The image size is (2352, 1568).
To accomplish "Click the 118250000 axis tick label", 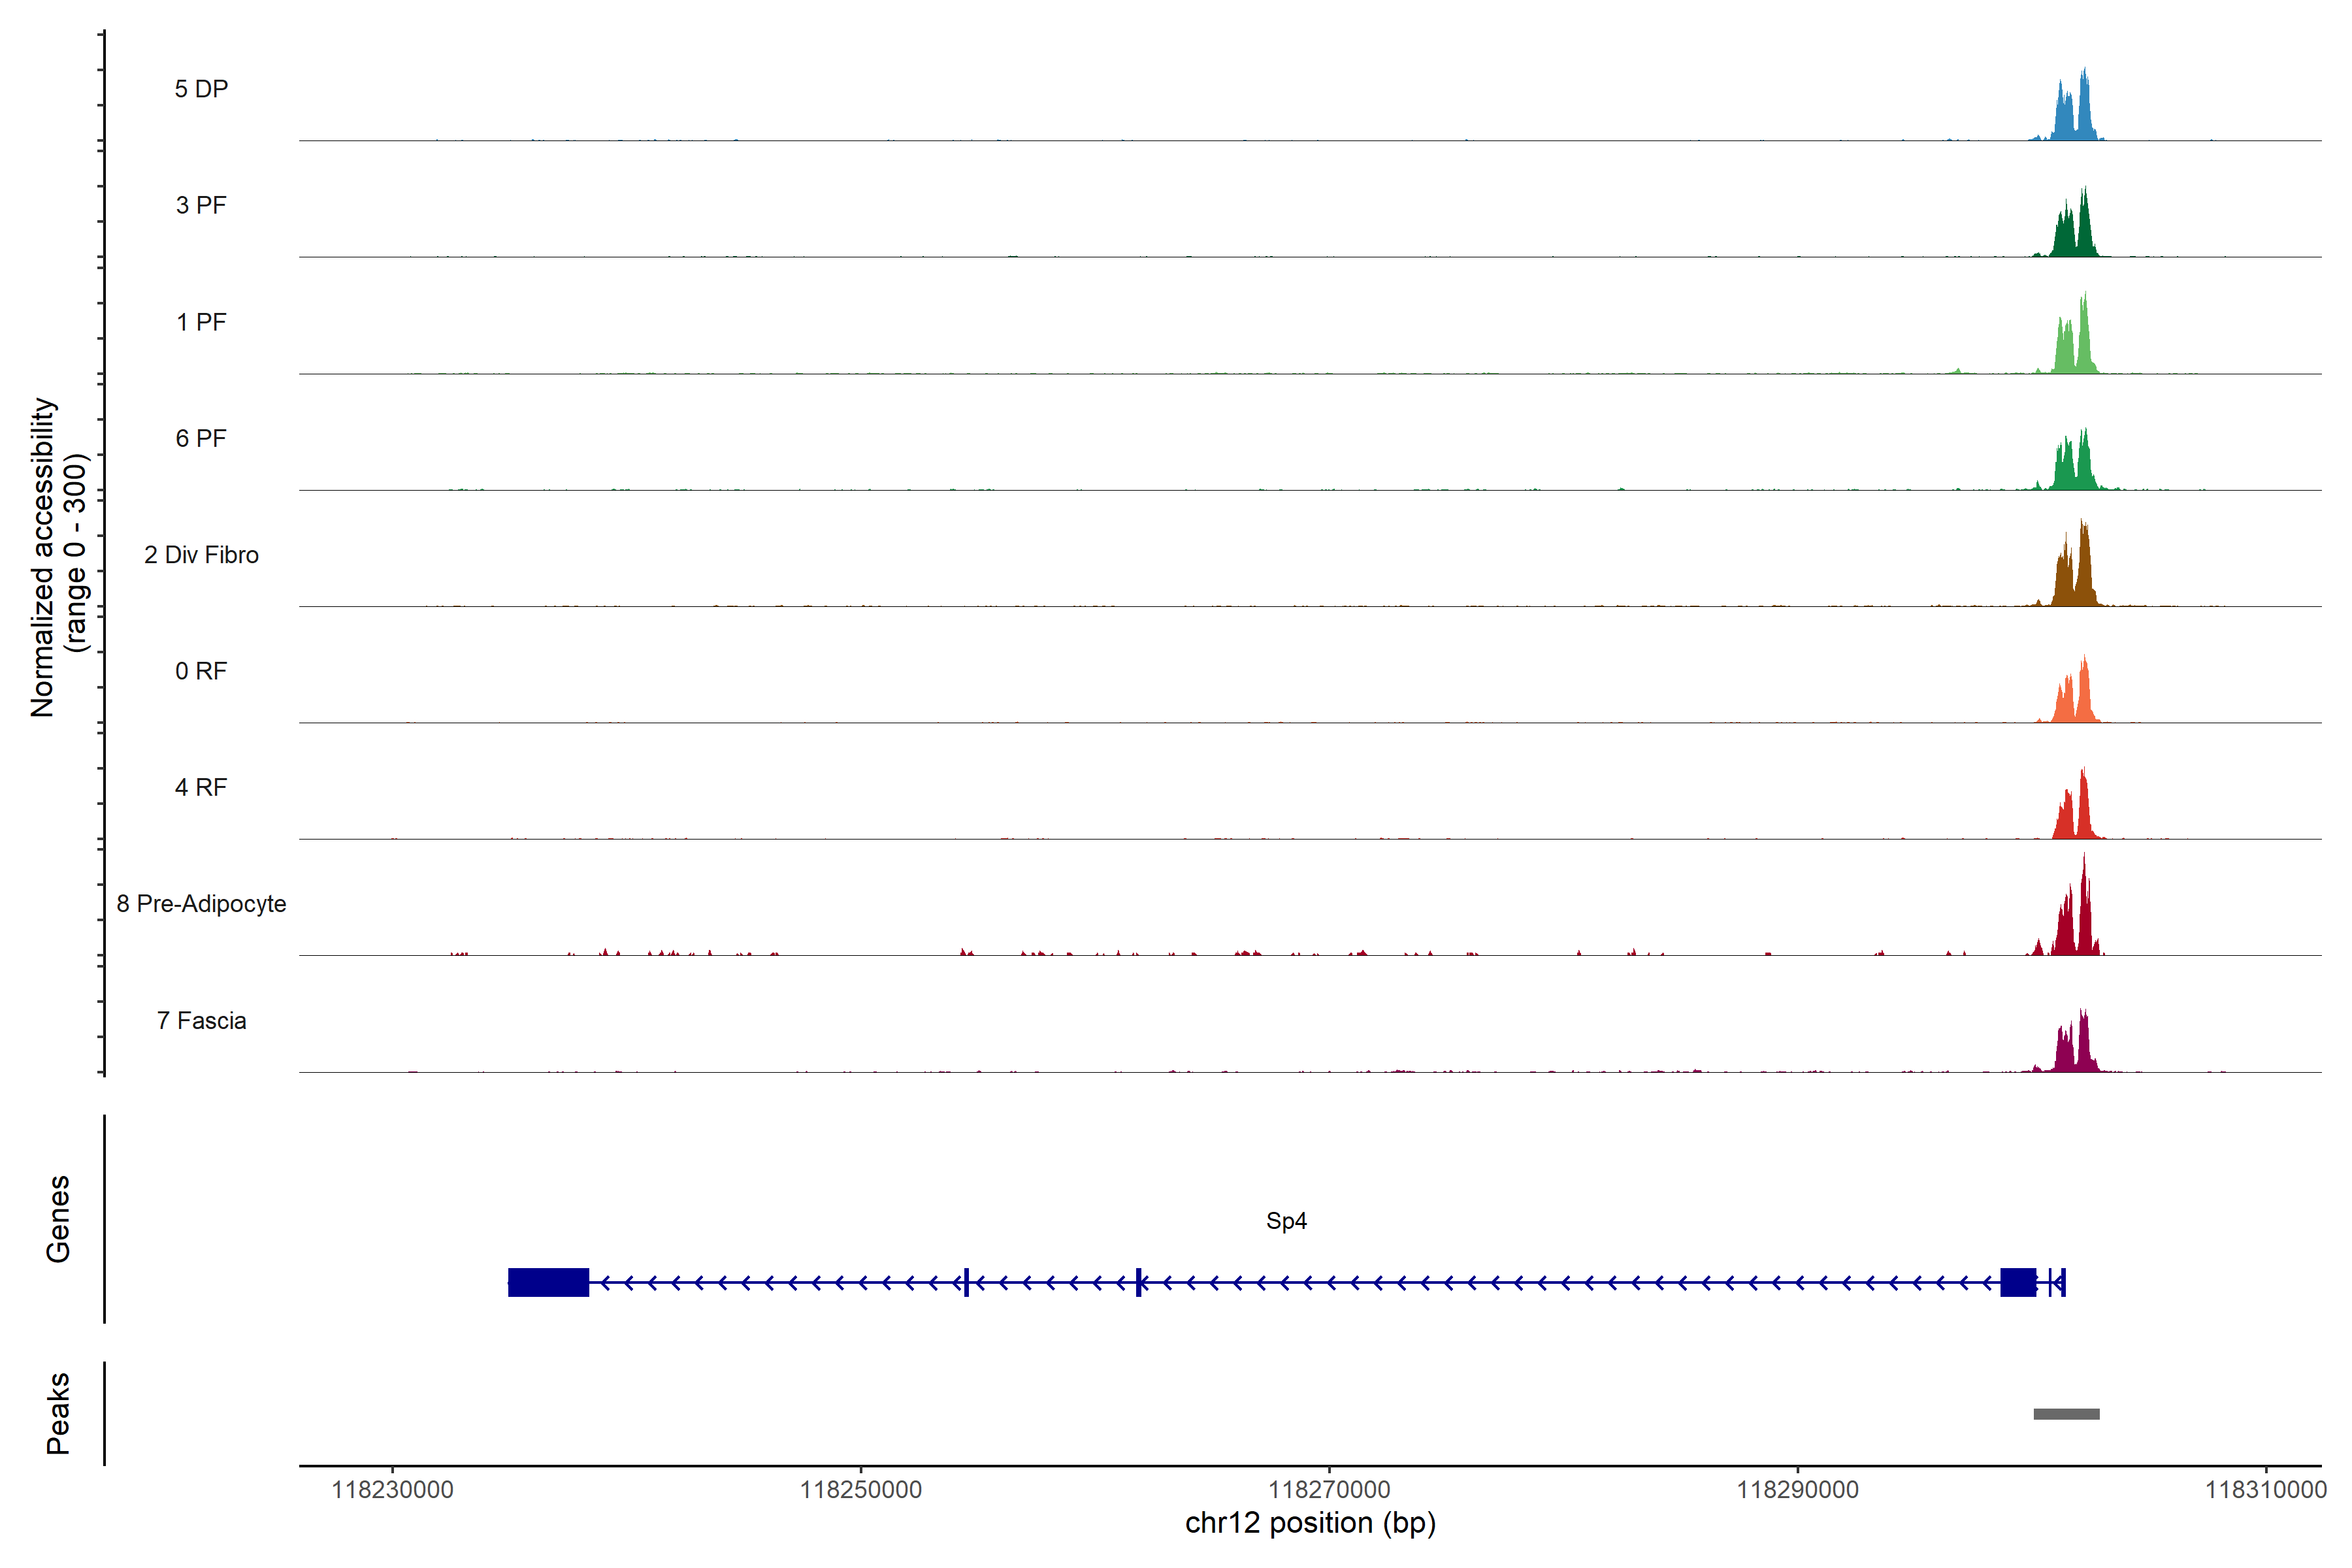I will [861, 1490].
